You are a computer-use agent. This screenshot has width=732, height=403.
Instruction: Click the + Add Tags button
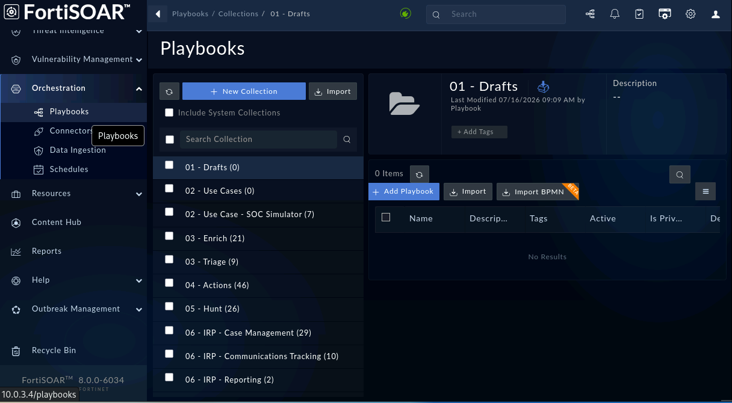tap(479, 132)
